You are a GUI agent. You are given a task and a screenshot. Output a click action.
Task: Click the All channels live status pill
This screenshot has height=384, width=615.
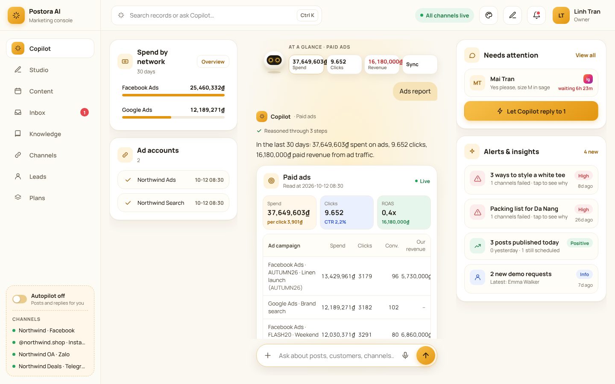445,15
